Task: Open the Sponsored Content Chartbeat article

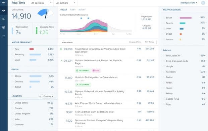Action: 99,122
